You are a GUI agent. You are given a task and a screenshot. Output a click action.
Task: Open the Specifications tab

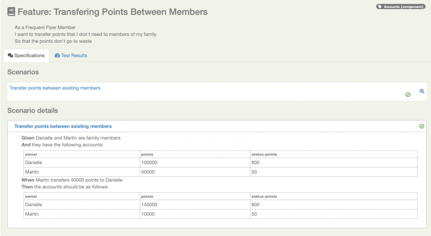(x=26, y=56)
